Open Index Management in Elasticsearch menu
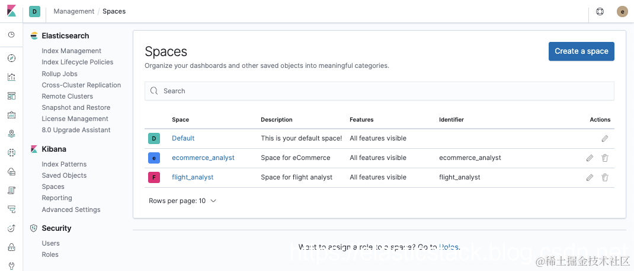Viewport: 634px width, 271px height. 71,51
